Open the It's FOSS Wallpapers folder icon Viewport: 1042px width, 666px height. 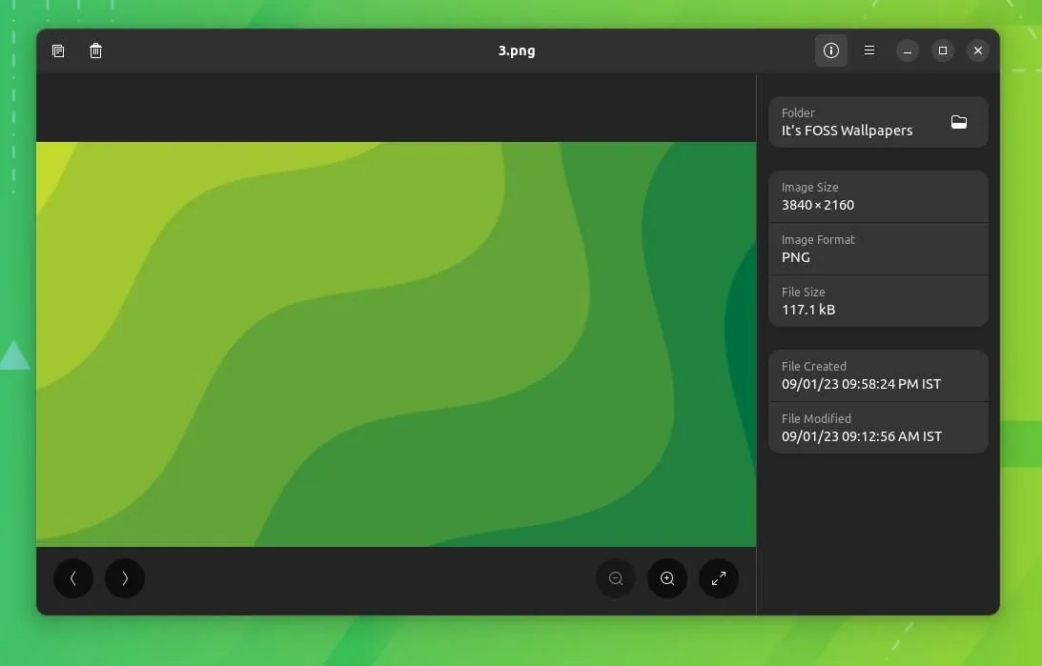click(958, 122)
